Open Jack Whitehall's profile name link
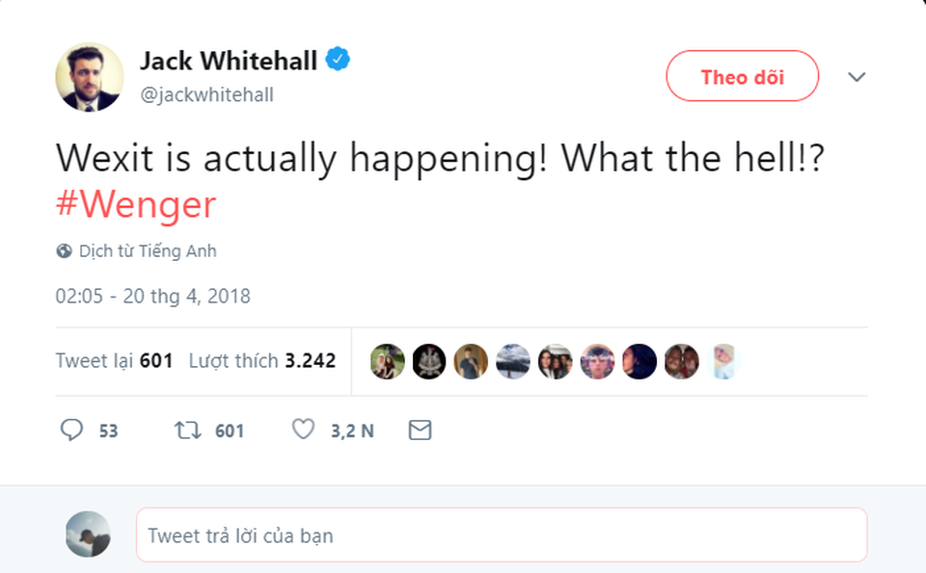Screen dimensions: 926x573 pyautogui.click(x=229, y=62)
